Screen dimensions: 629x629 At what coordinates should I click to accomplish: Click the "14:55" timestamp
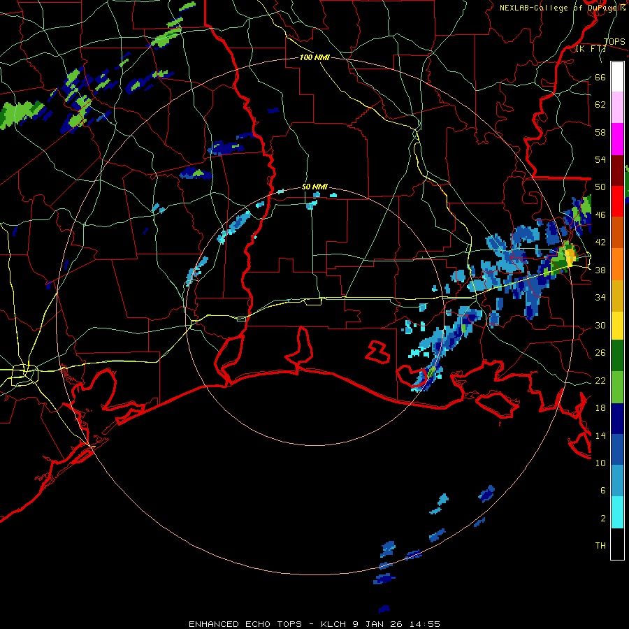click(425, 624)
